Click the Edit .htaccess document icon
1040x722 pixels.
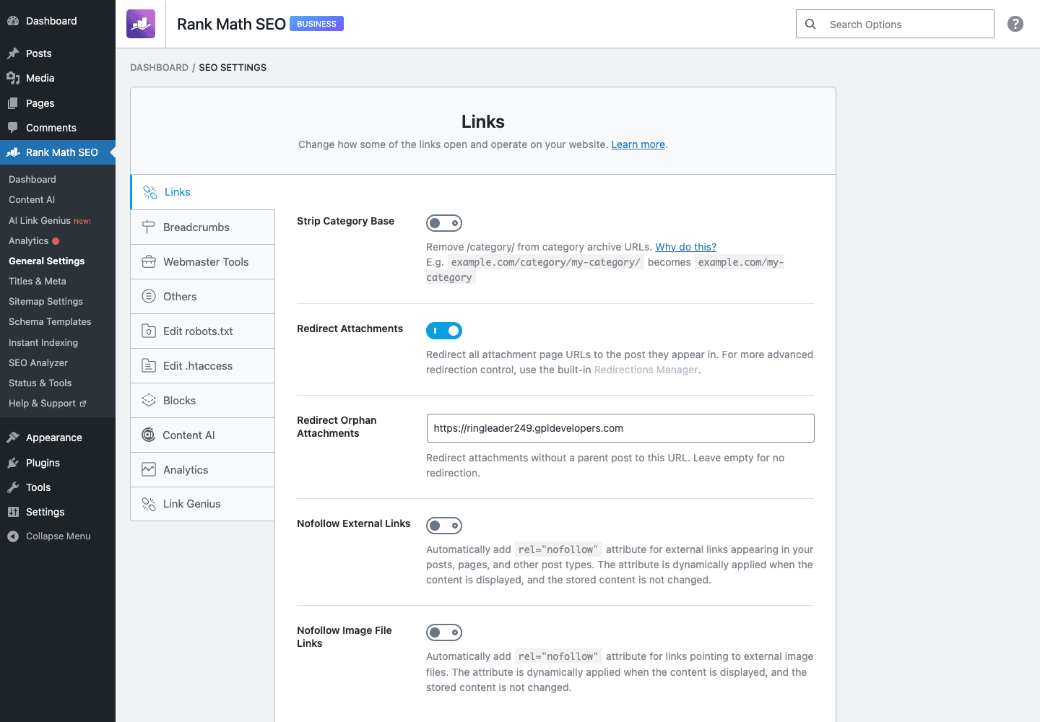click(149, 365)
